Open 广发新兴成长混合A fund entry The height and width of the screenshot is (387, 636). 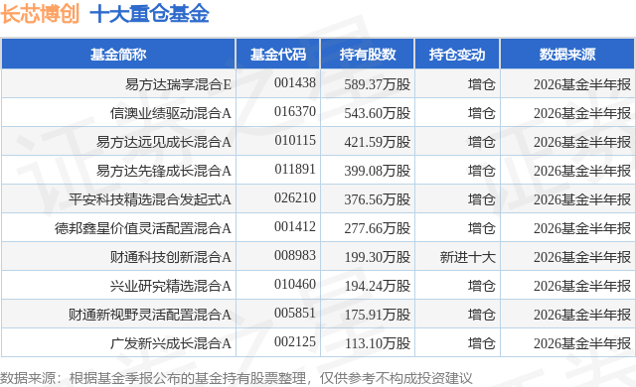click(171, 343)
